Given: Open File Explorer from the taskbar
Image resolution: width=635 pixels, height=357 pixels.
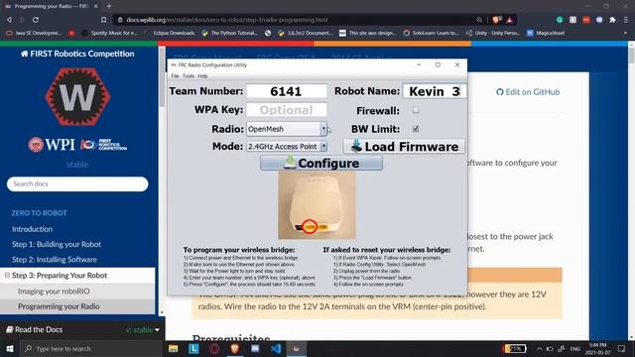Looking at the screenshot, I should tap(174, 348).
